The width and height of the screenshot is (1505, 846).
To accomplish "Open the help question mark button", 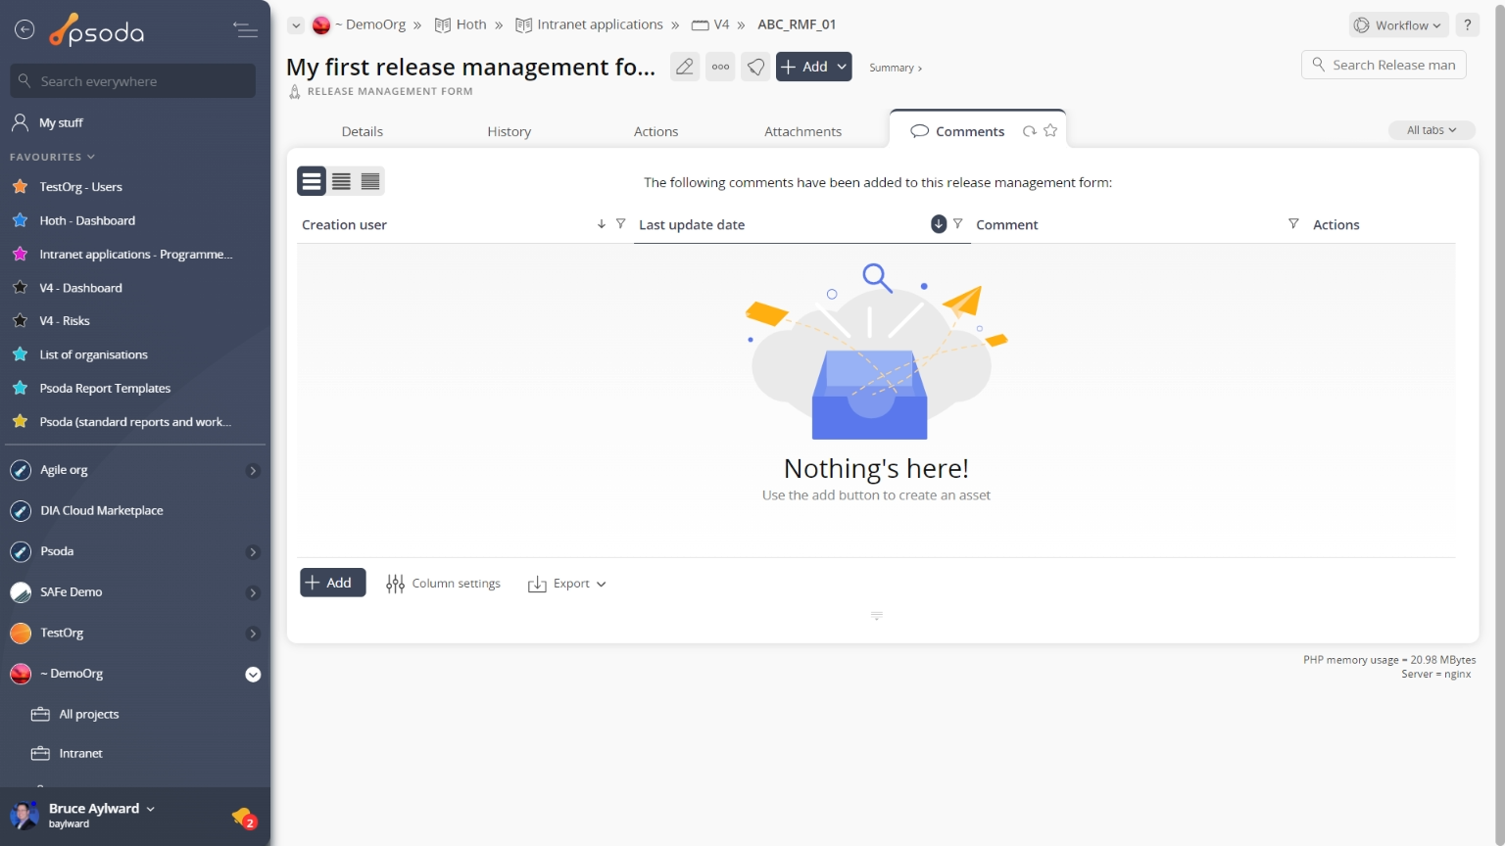I will click(x=1468, y=25).
